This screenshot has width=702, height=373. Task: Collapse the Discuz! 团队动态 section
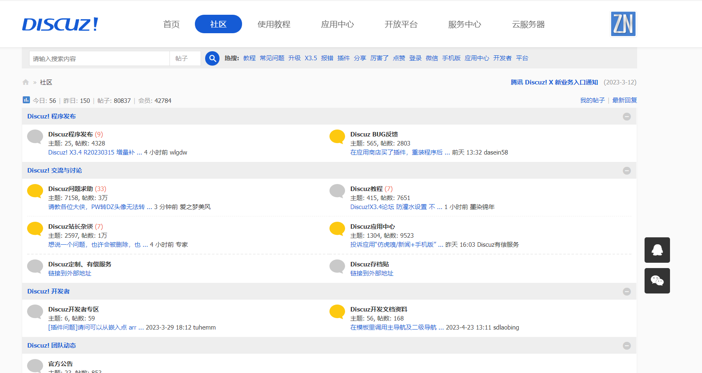click(627, 346)
